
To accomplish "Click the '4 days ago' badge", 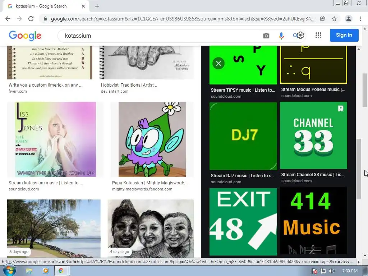I will click(119, 252).
